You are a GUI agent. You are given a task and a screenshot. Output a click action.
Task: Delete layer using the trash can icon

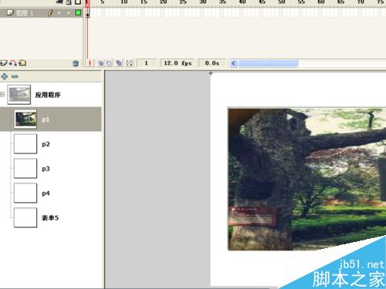pyautogui.click(x=76, y=63)
